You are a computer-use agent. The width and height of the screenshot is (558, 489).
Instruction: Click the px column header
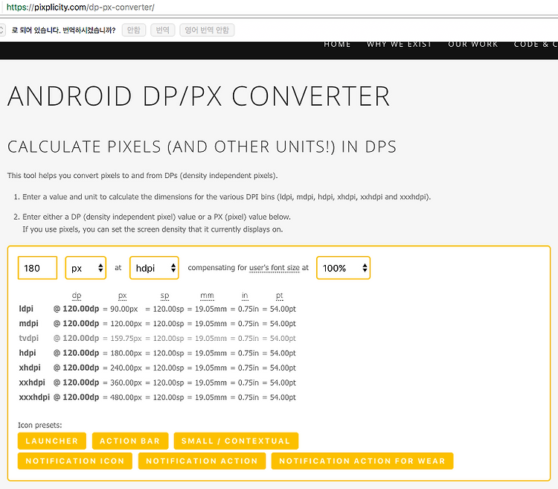tap(123, 295)
